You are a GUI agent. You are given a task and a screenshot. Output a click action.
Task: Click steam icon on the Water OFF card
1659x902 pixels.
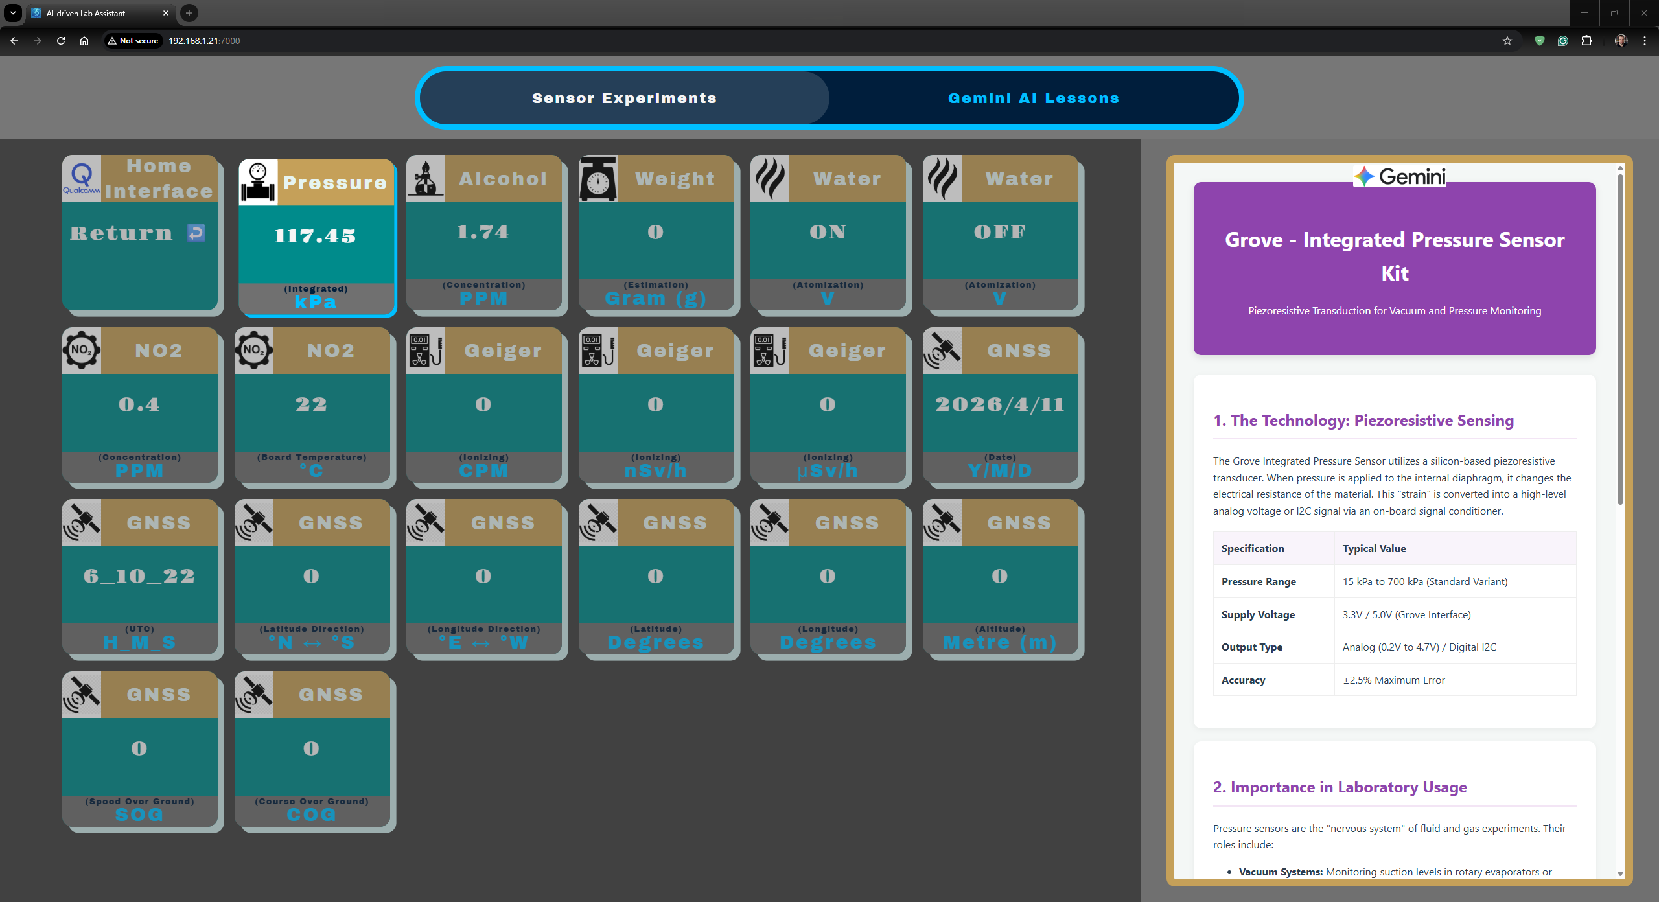942,178
